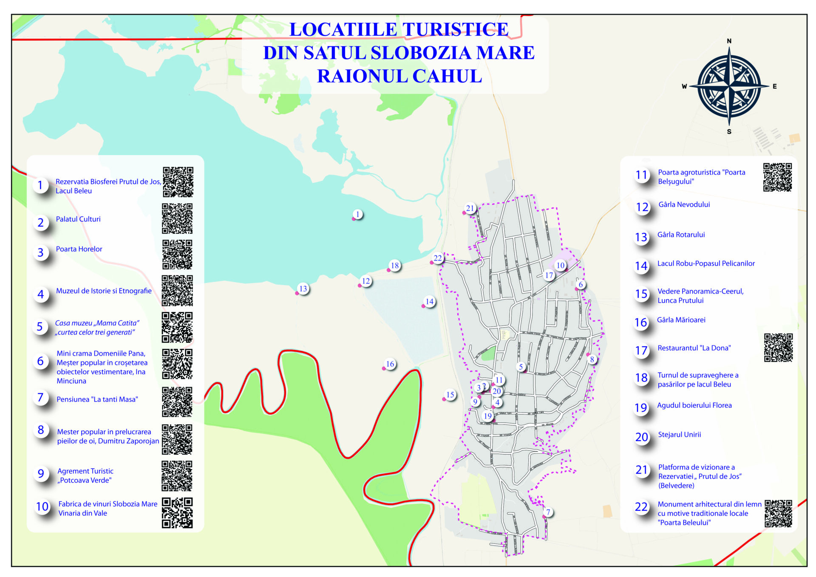
Task: Select map marker 13 by lake shore
Action: click(x=303, y=289)
